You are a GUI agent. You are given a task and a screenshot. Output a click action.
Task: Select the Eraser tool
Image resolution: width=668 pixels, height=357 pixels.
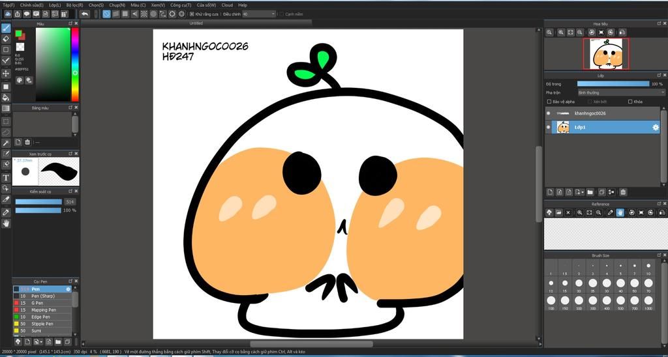tap(6, 38)
